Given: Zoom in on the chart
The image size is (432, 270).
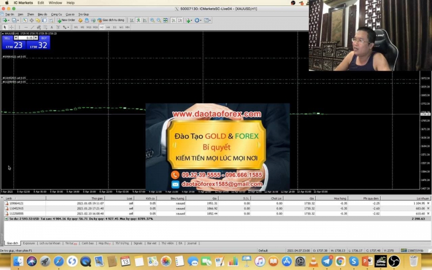Looking at the screenshot, I should 152,20.
